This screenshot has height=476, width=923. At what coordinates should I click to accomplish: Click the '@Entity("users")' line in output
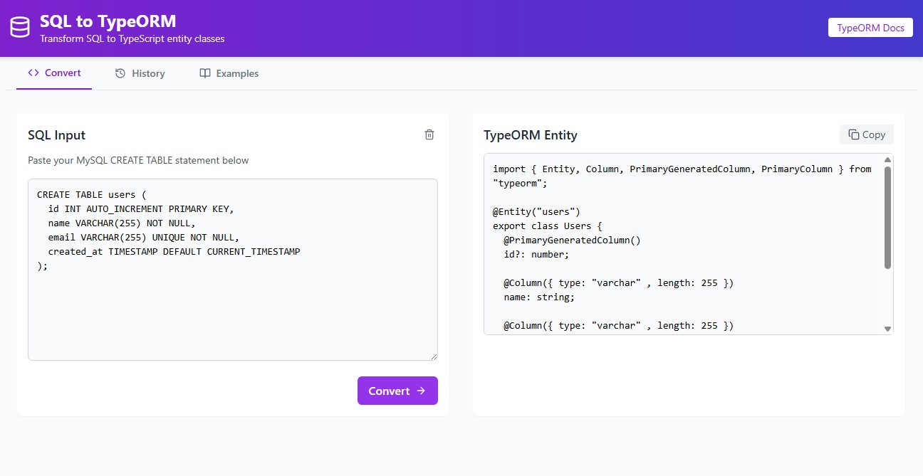click(x=537, y=211)
